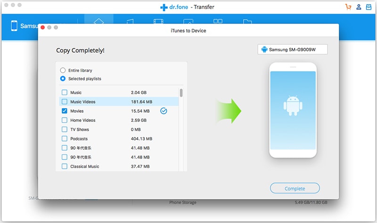Click the Samsung phone device icon

pos(14,26)
